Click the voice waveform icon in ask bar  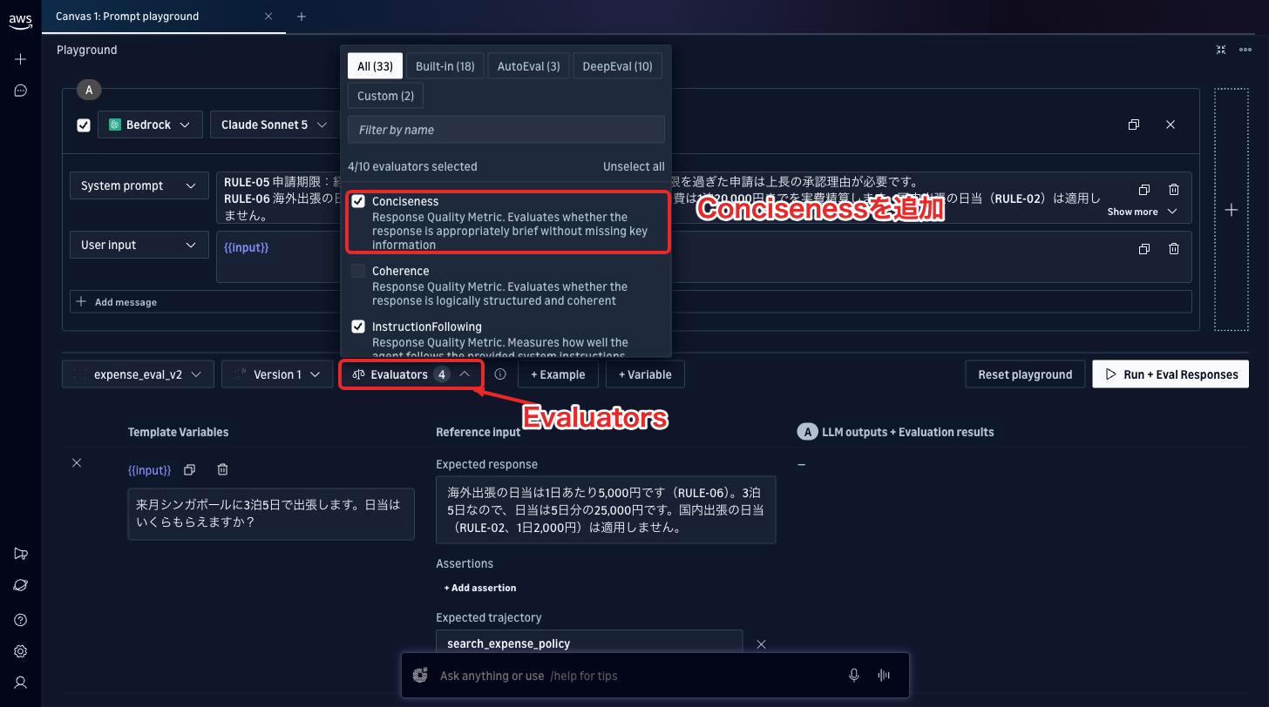[x=884, y=676]
